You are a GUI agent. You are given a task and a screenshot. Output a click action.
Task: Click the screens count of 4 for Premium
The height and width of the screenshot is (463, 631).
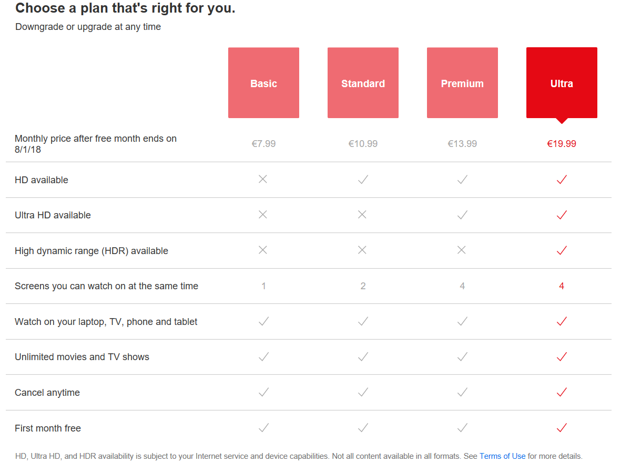click(x=462, y=286)
